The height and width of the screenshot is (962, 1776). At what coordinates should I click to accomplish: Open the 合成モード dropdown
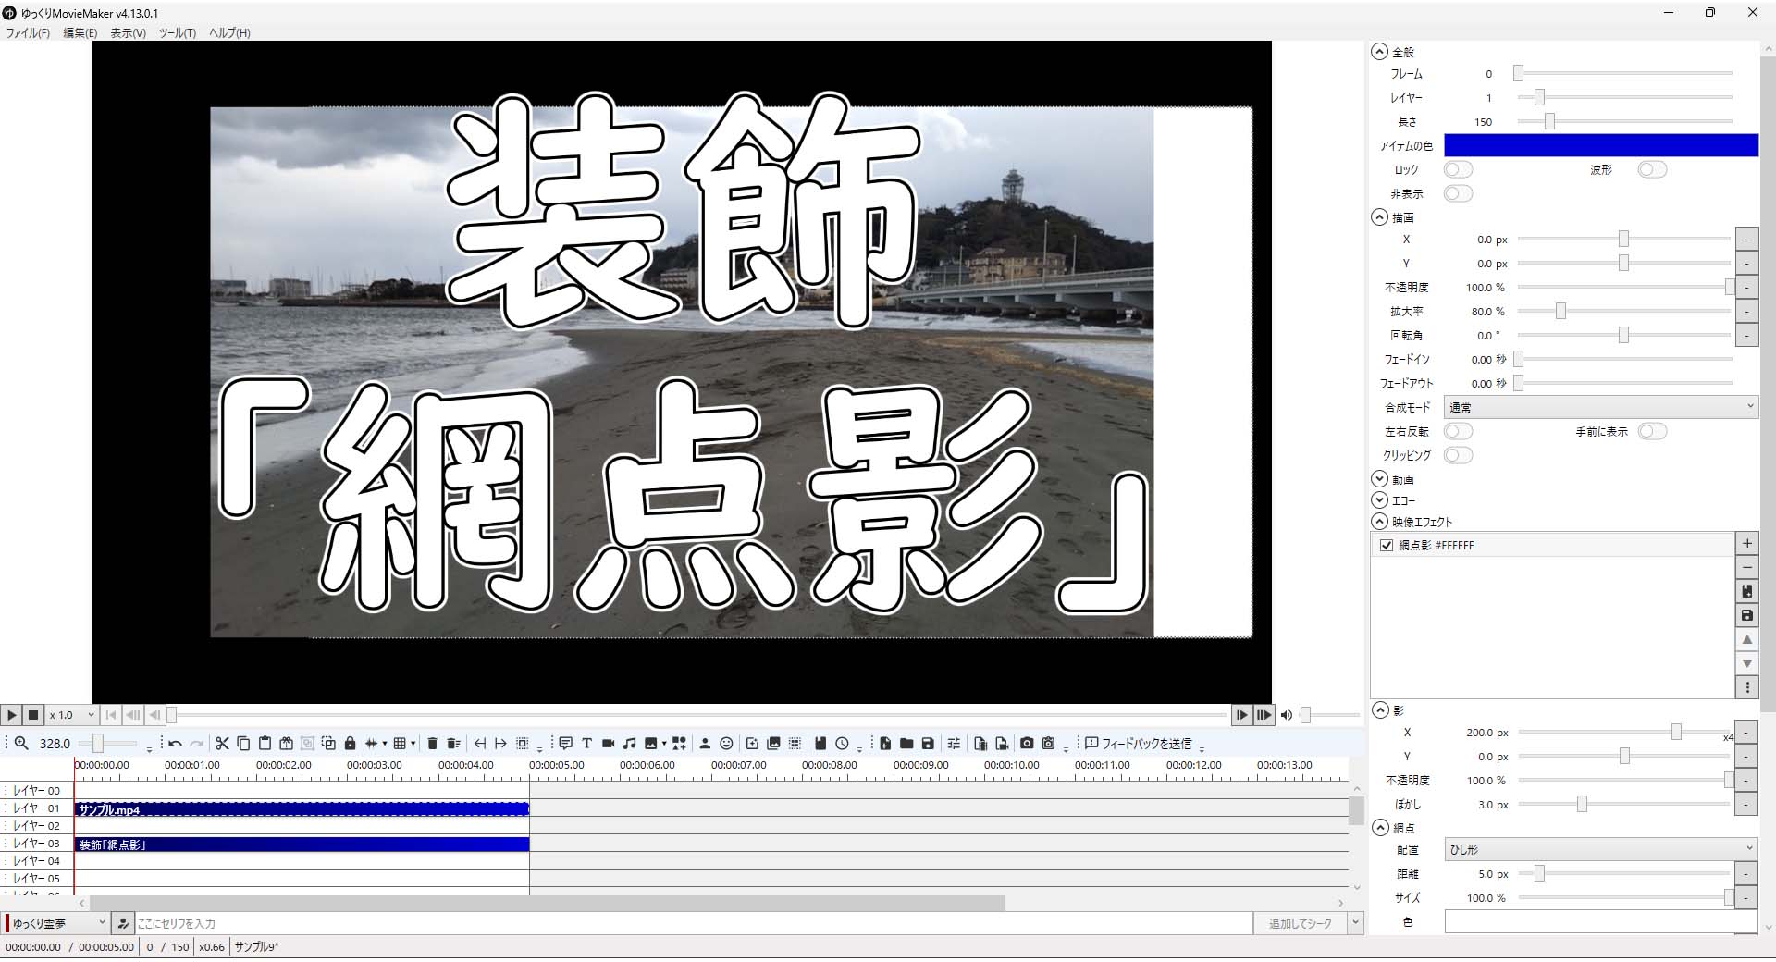click(x=1600, y=407)
